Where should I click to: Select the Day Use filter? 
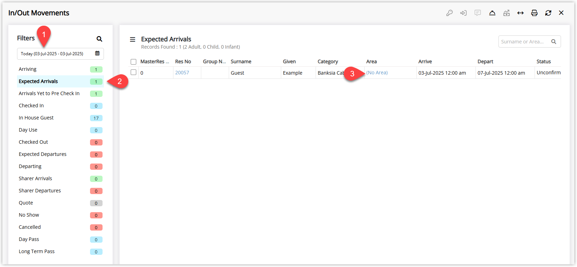coord(60,130)
